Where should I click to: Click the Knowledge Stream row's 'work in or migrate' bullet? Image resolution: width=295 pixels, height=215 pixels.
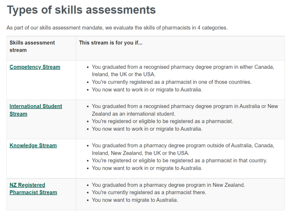click(147, 168)
